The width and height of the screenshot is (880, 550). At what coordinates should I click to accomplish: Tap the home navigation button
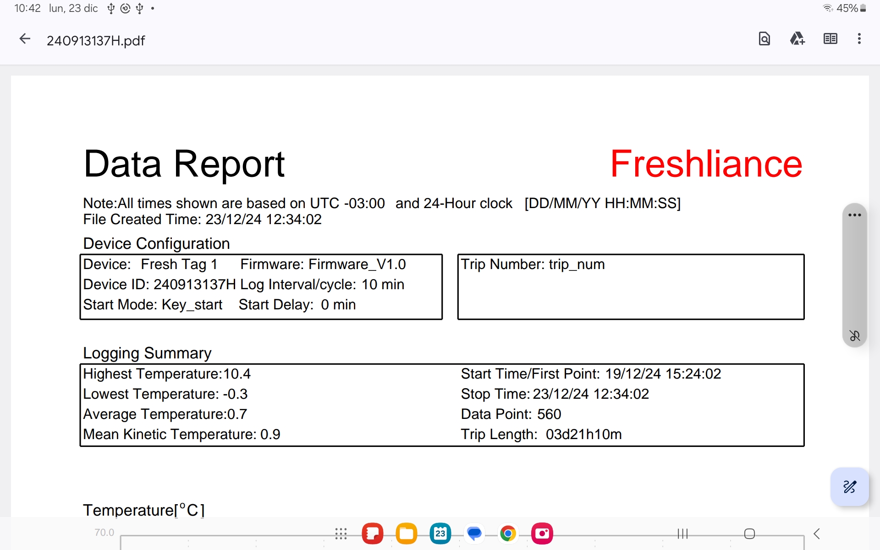tap(749, 533)
